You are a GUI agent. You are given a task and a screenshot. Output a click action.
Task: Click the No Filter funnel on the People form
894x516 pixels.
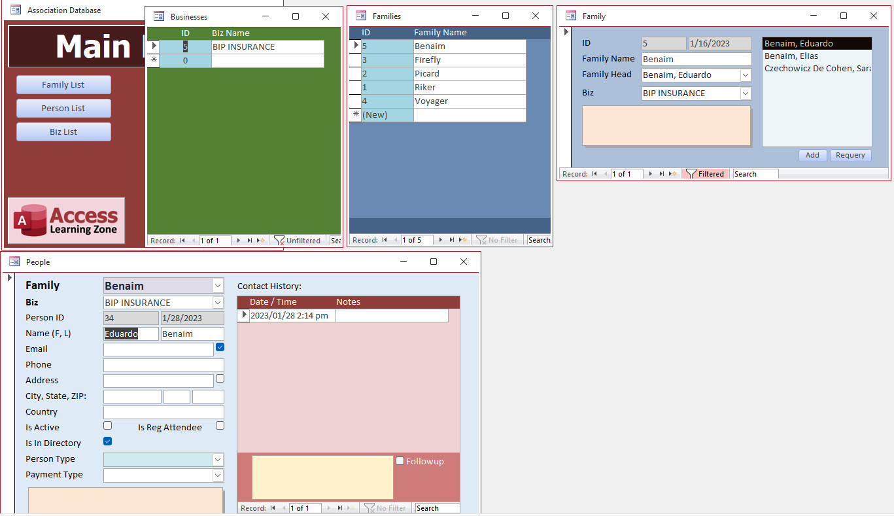369,508
